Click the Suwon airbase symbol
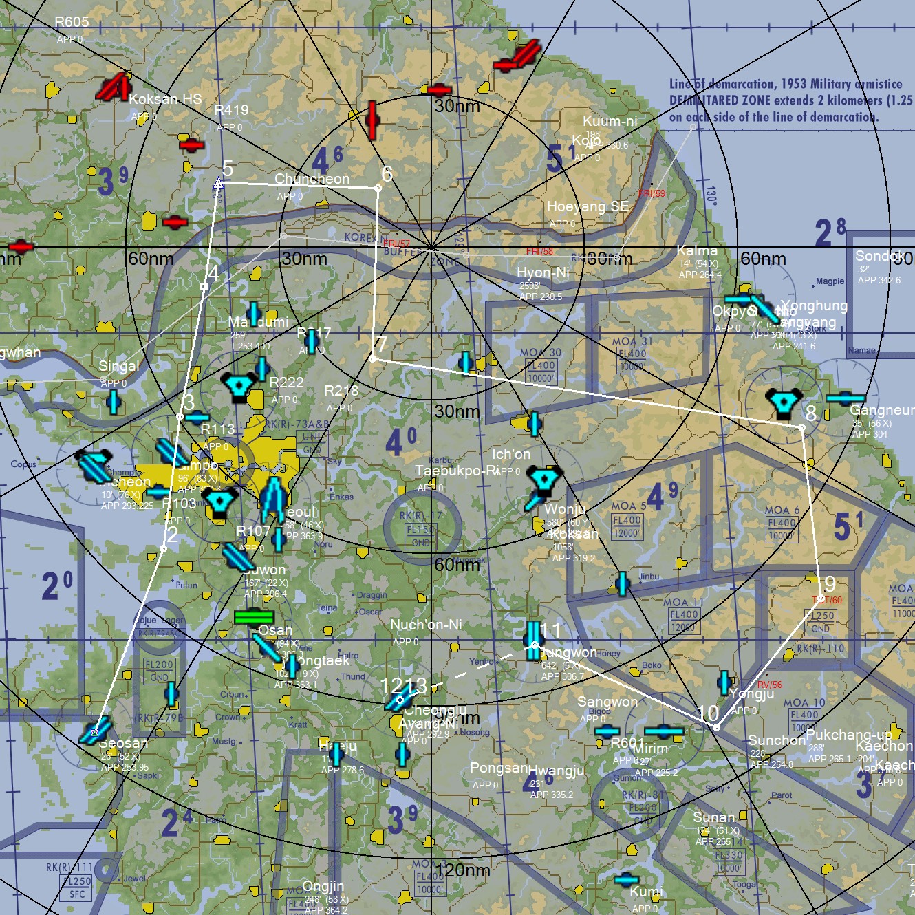Viewport: 915px width, 915px height. pyautogui.click(x=239, y=558)
